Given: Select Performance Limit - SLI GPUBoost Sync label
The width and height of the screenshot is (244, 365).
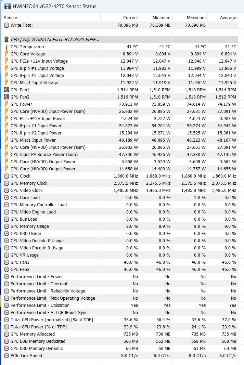Looking at the screenshot, I should 49,313.
